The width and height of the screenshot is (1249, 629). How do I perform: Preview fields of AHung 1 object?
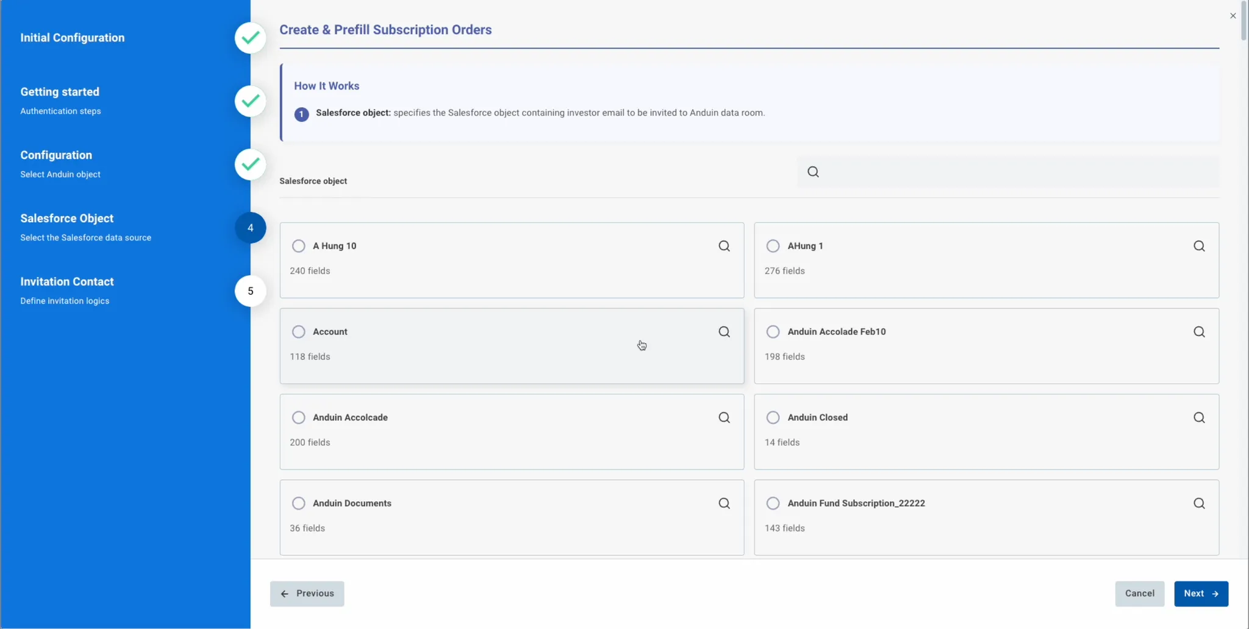pyautogui.click(x=1199, y=246)
